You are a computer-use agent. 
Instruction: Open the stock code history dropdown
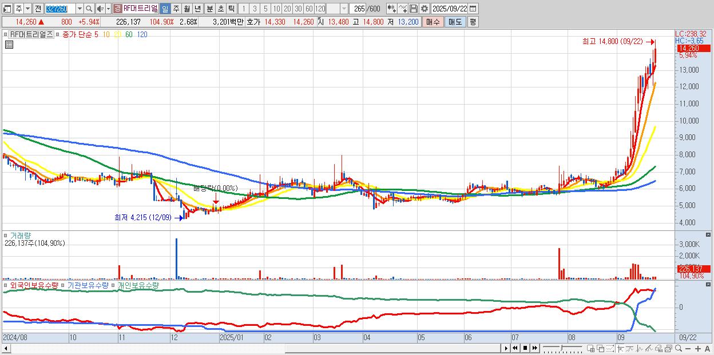80,9
